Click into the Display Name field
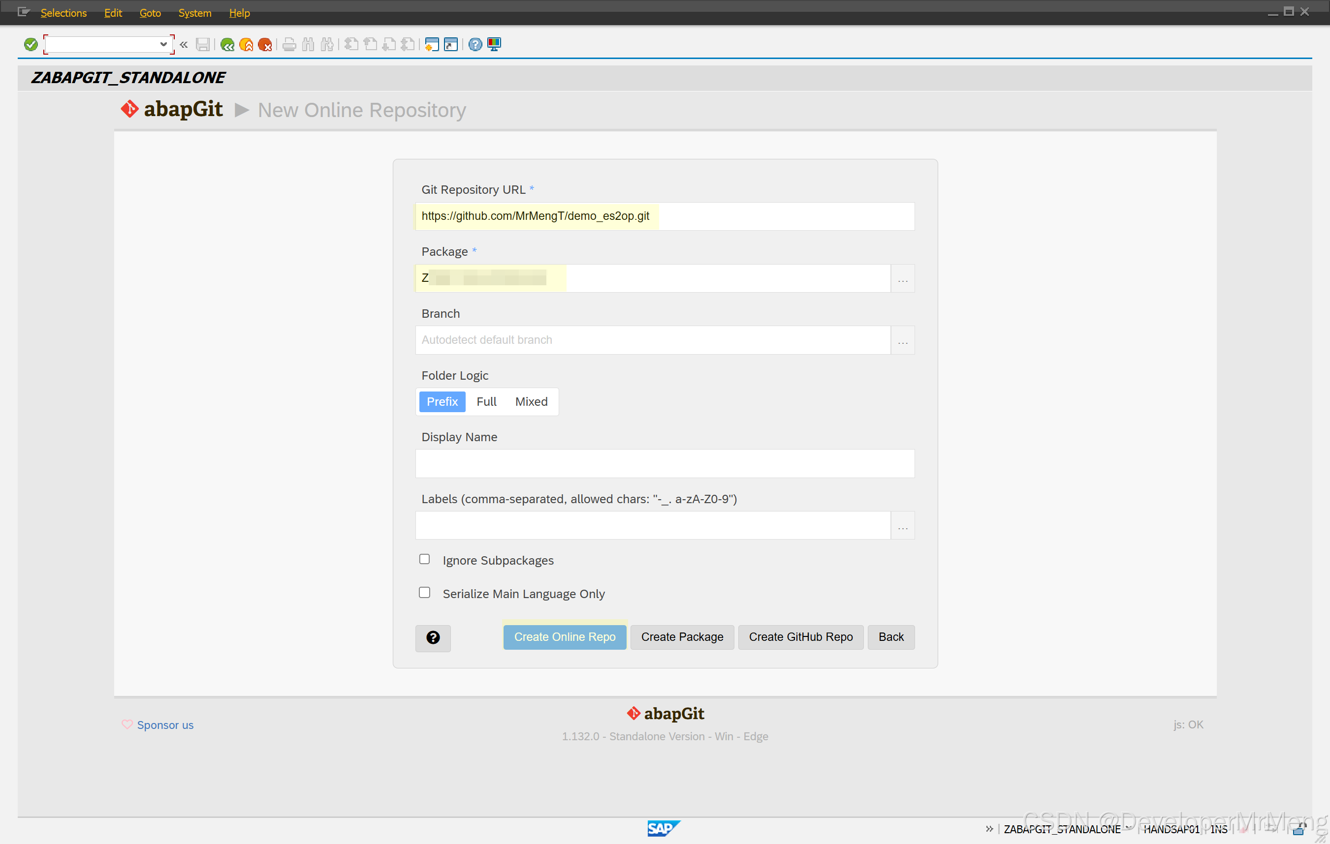 665,463
